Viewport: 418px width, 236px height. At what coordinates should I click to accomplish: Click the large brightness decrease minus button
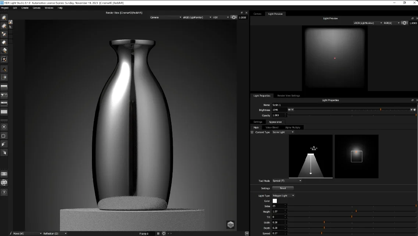tap(289, 110)
